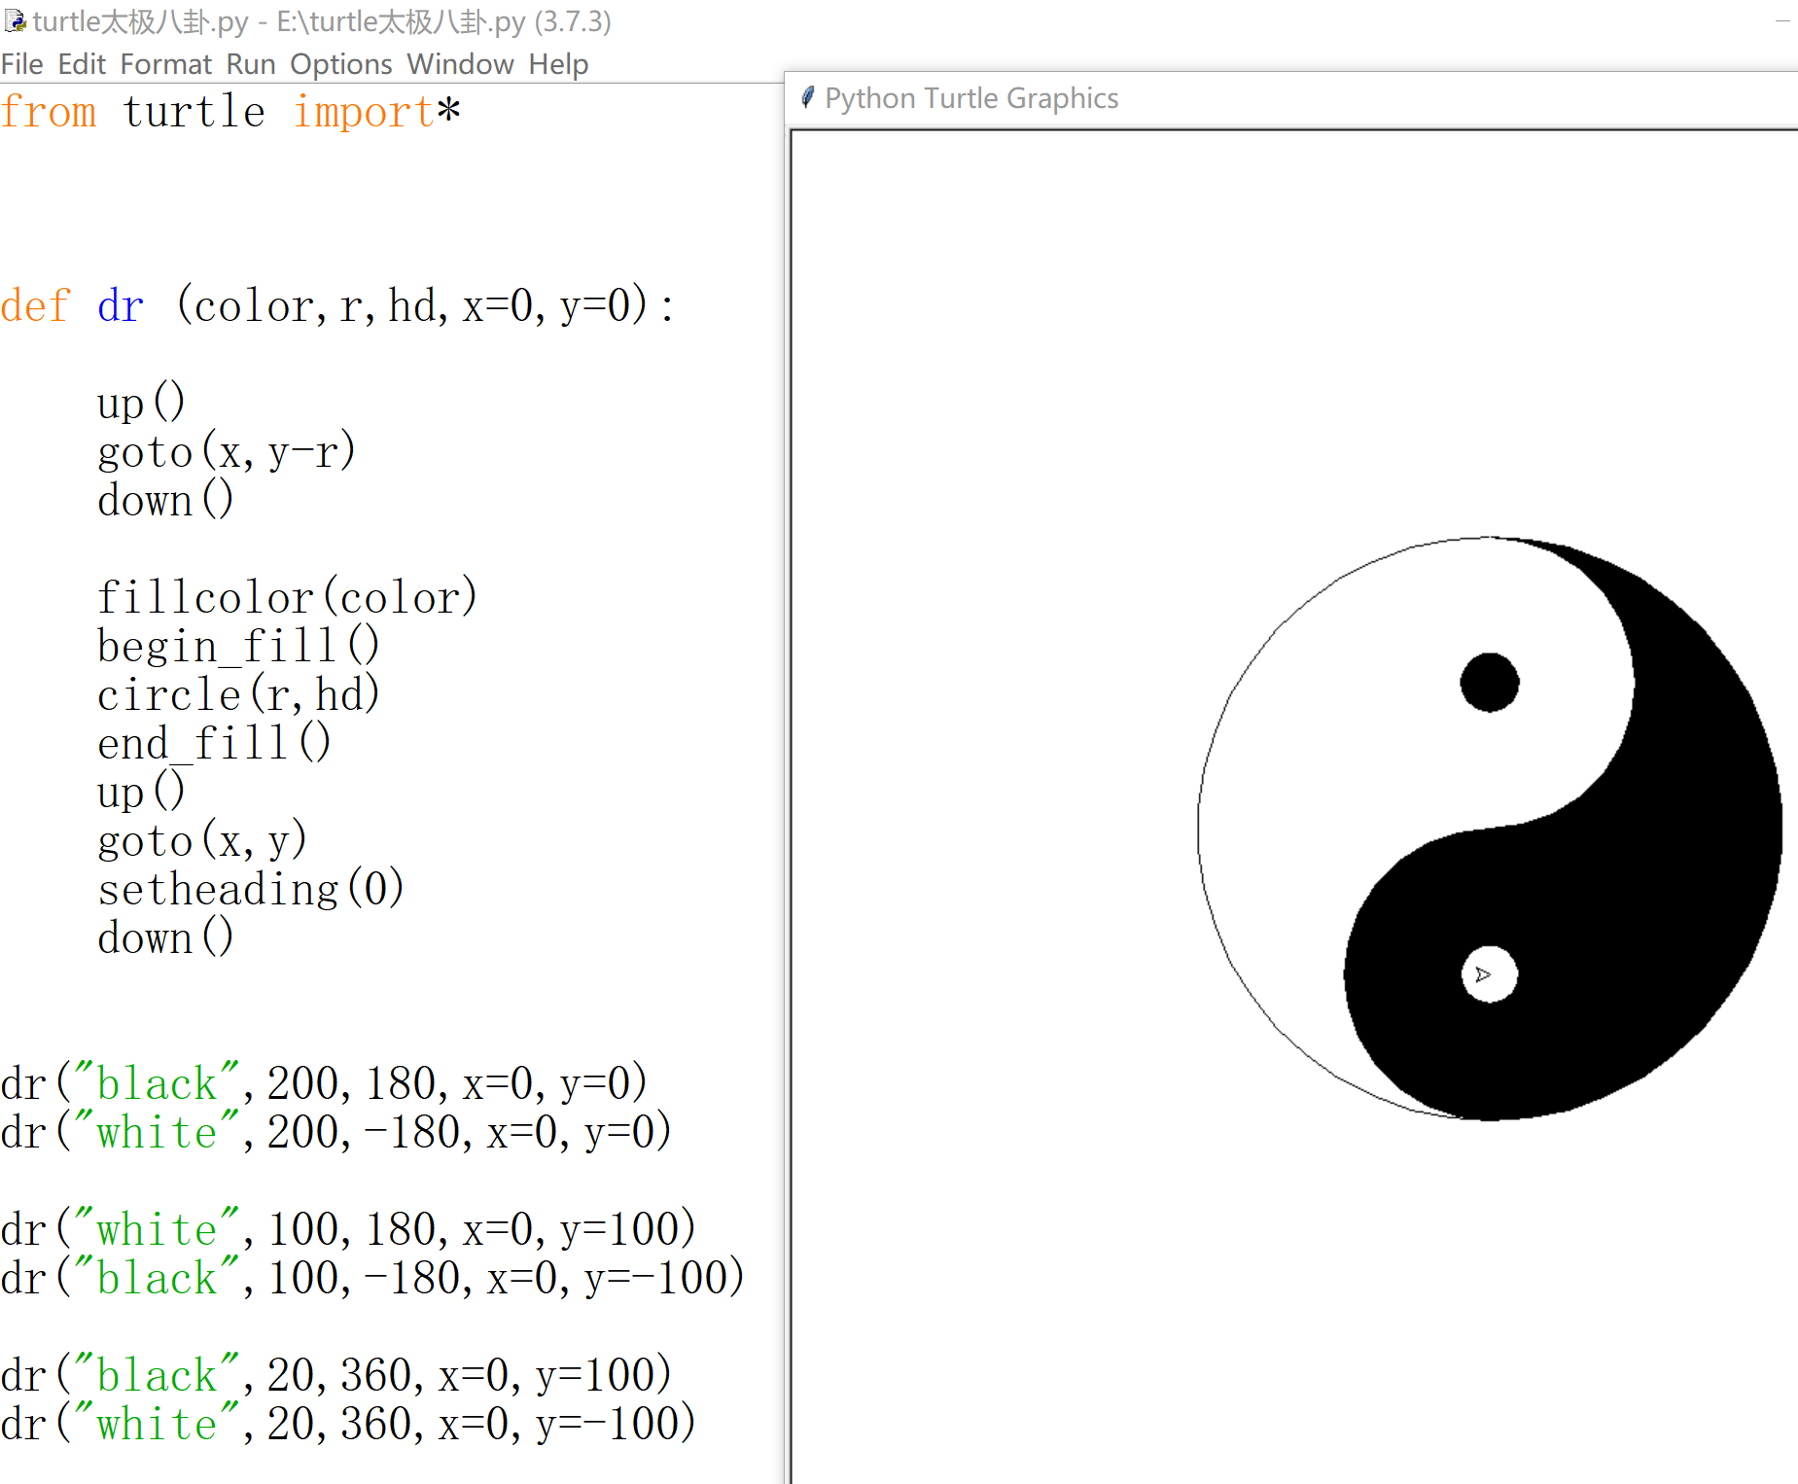Click the line 'end_fill()'

click(x=214, y=744)
